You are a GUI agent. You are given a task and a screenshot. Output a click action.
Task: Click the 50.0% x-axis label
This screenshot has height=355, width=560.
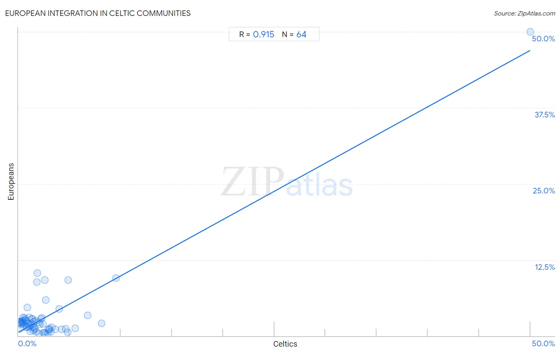543,343
